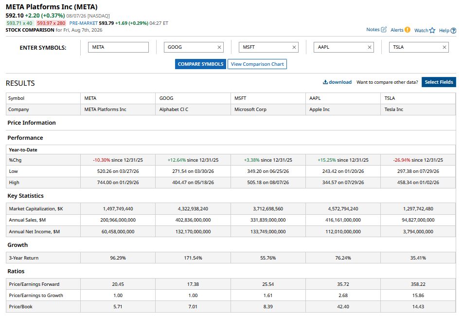Click the Ratios section heading
The image size is (461, 318).
click(16, 271)
